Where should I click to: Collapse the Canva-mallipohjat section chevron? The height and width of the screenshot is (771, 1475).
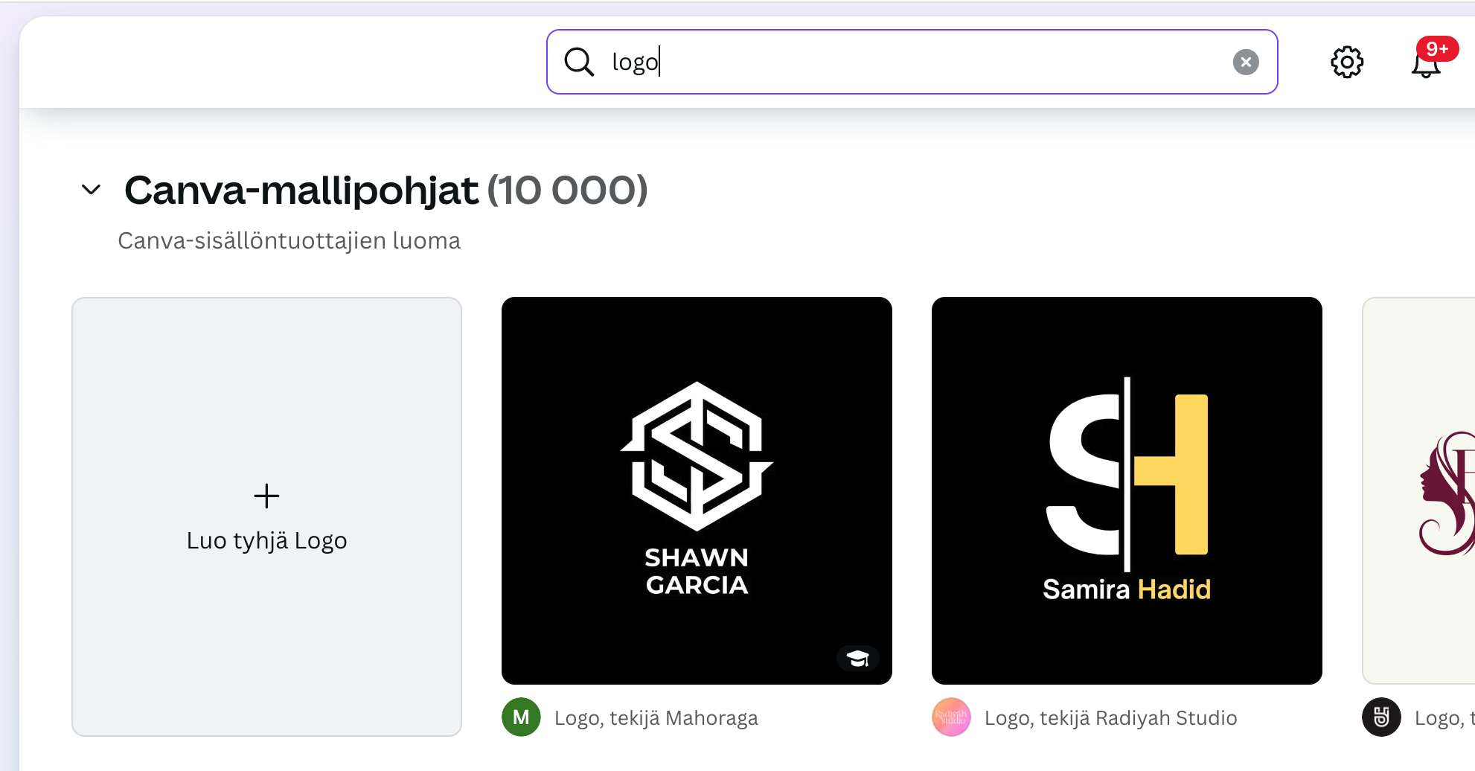91,190
